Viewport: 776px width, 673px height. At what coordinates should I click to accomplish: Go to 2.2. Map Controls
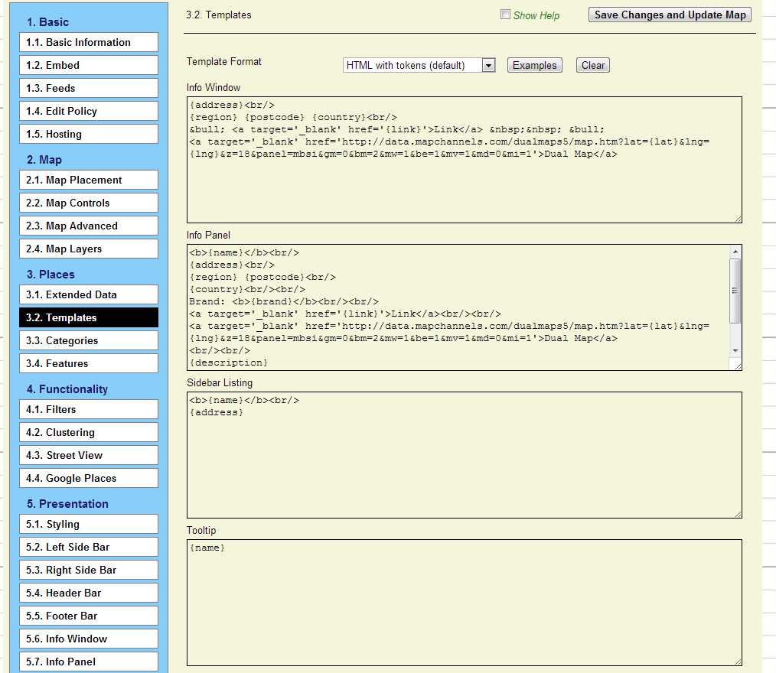point(89,203)
